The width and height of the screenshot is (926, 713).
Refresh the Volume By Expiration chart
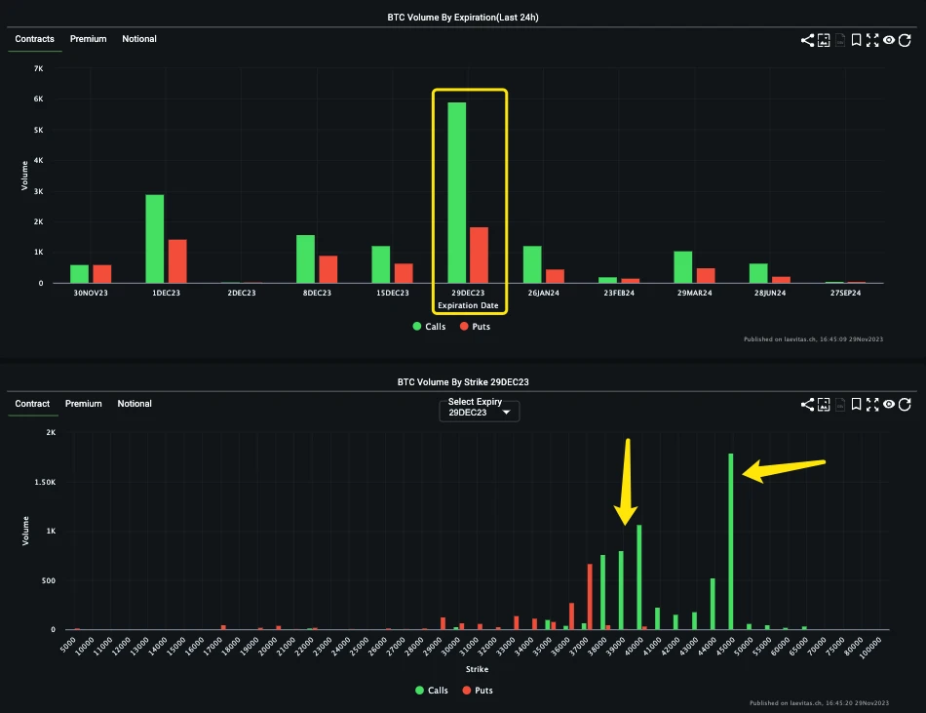pyautogui.click(x=905, y=40)
